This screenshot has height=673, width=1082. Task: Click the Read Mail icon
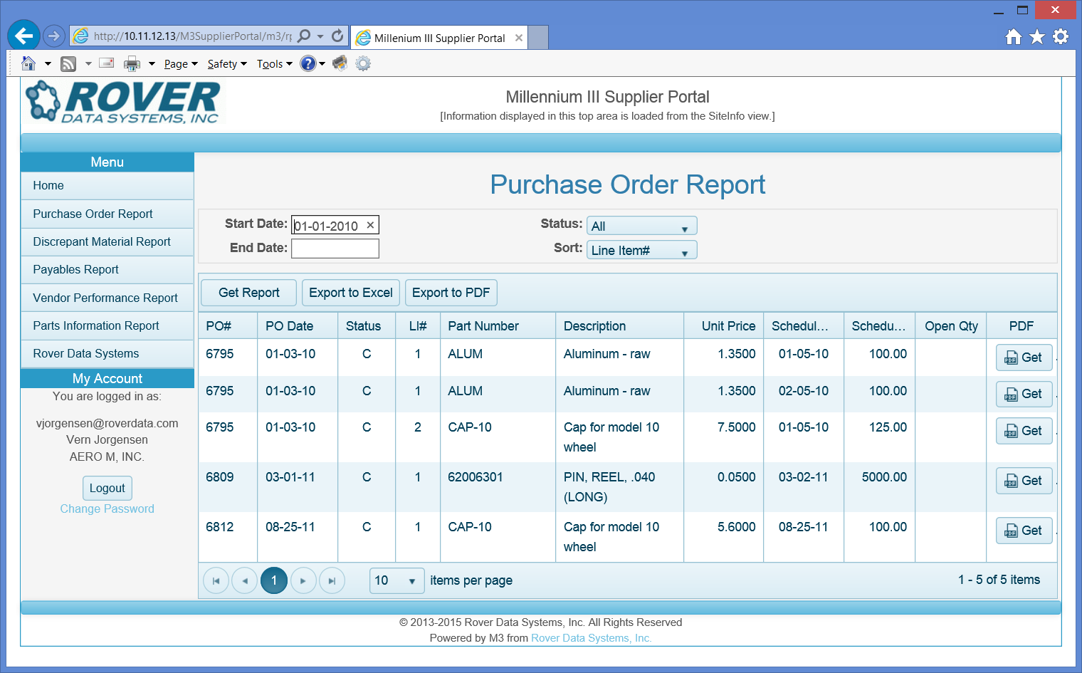pos(107,63)
